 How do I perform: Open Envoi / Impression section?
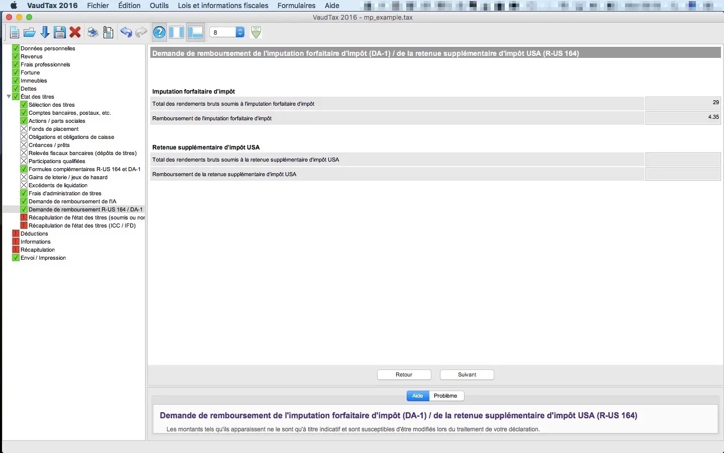pos(43,258)
